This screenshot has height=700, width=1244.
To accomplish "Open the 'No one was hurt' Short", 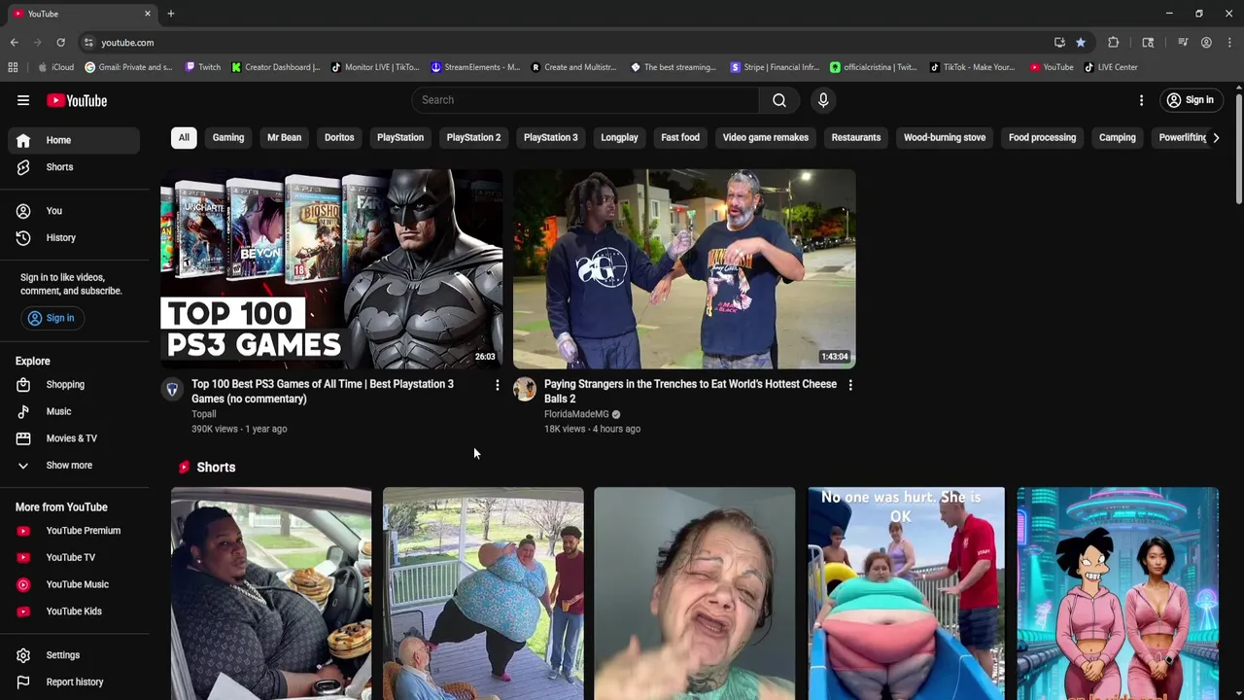I will click(906, 593).
